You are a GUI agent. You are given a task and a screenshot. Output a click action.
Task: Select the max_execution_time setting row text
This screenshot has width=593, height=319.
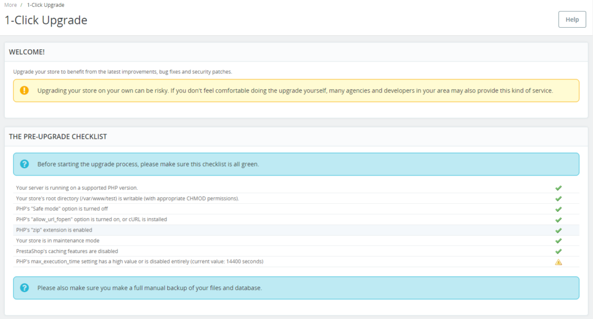click(140, 262)
